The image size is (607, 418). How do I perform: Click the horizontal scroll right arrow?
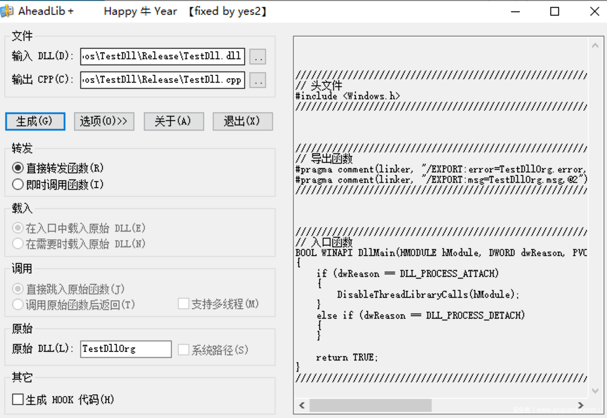pyautogui.click(x=580, y=405)
